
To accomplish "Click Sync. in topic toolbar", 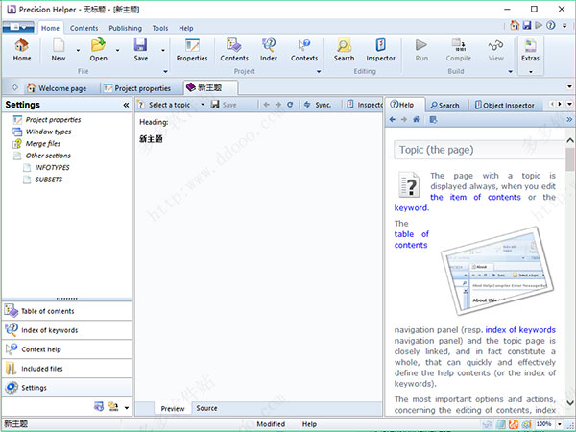I will [318, 105].
